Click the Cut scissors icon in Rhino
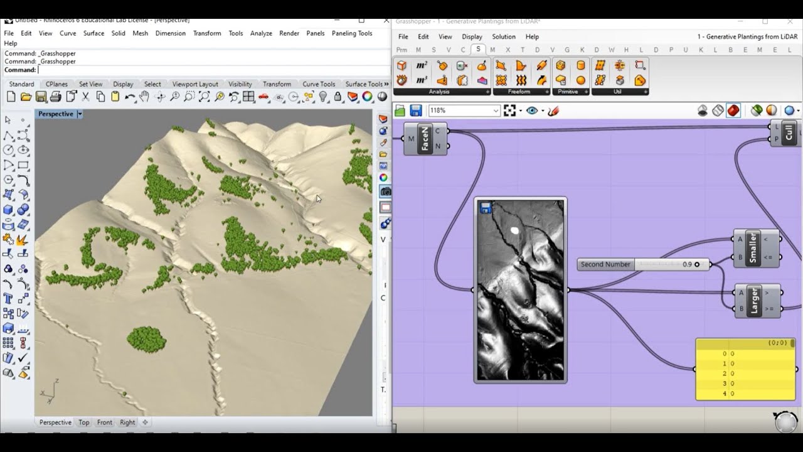 [85, 97]
